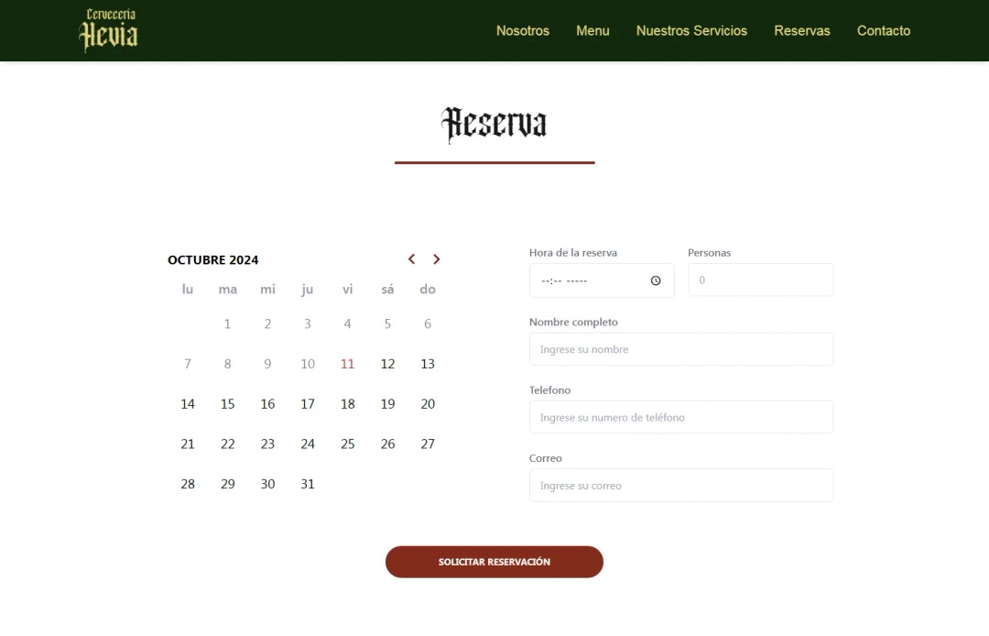Select day 29 in calendar
This screenshot has height=636, width=989.
228,484
